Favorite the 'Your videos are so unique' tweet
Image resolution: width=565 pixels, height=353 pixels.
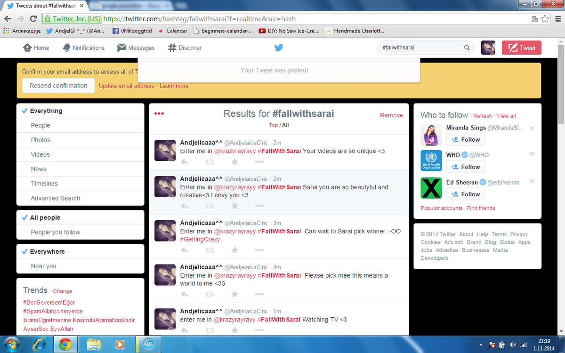click(234, 161)
